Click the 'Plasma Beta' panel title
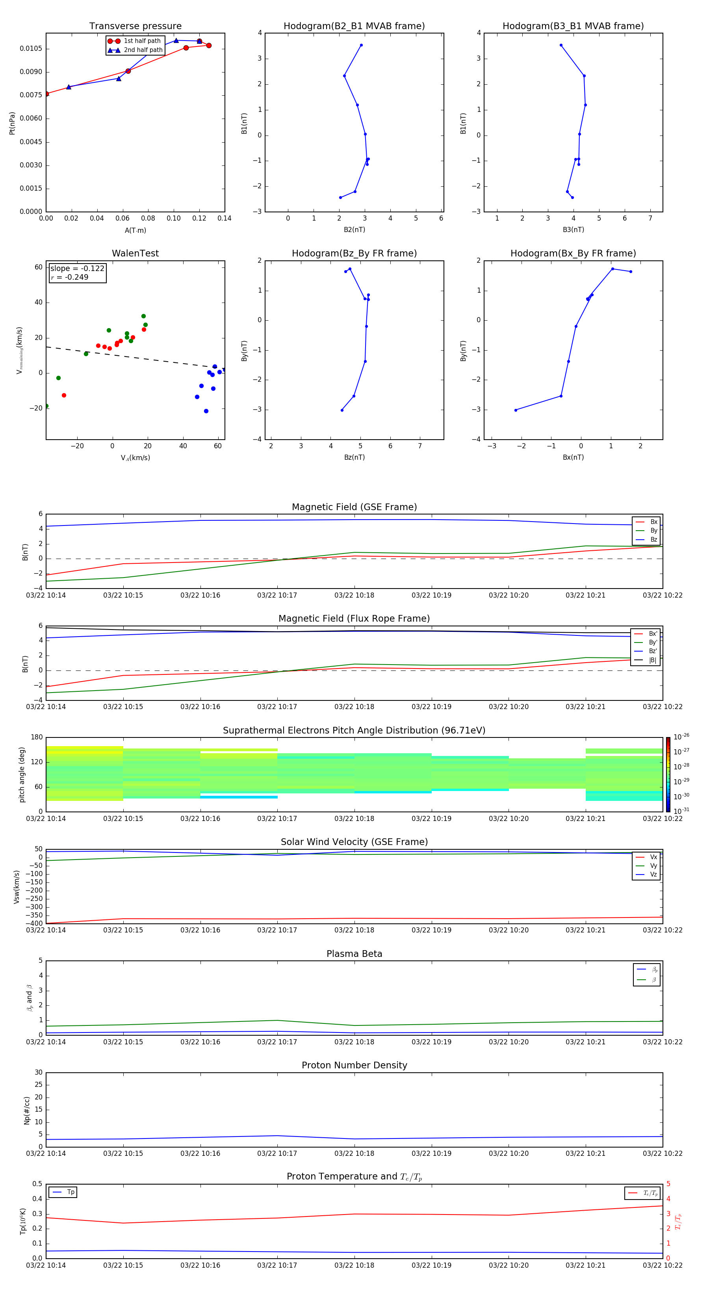 tap(354, 954)
